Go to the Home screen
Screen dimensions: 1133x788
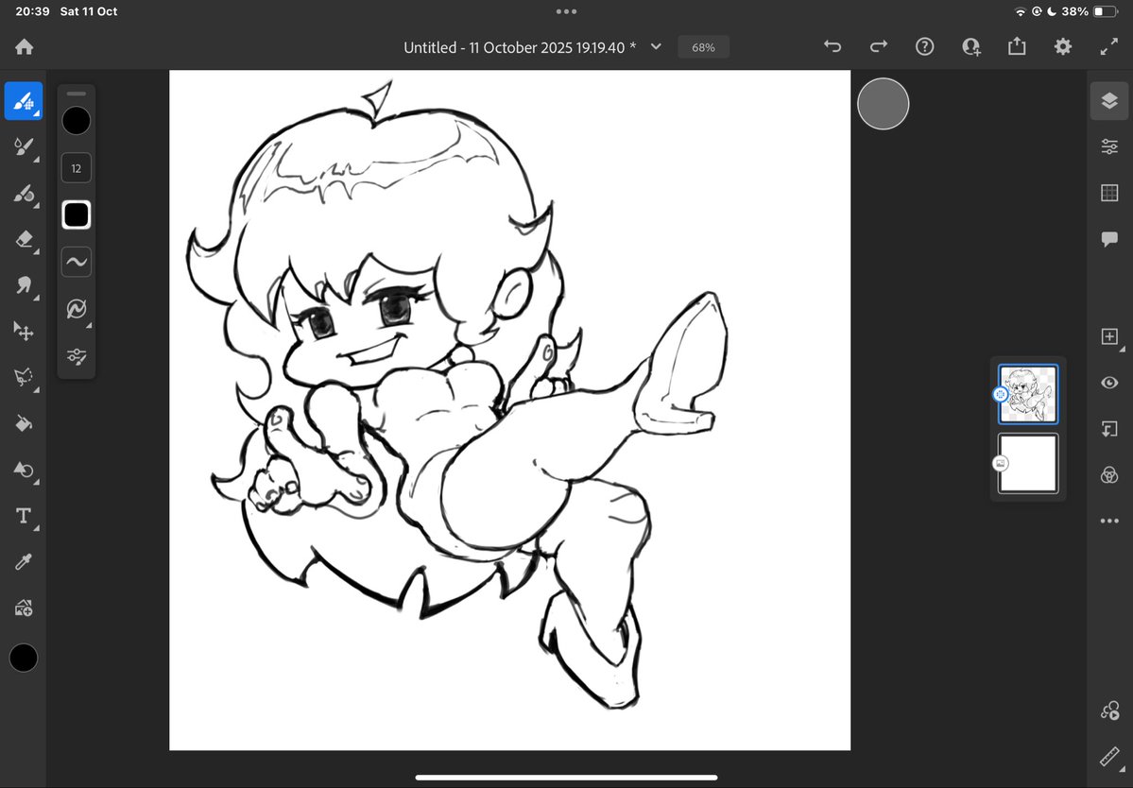click(x=24, y=47)
